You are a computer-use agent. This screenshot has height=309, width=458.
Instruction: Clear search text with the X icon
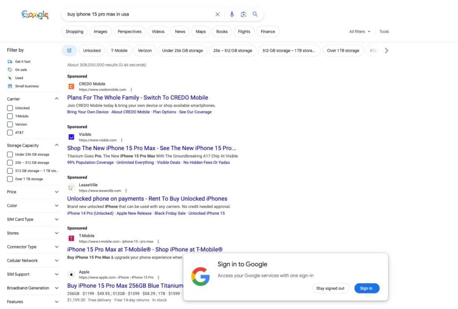pos(217,14)
